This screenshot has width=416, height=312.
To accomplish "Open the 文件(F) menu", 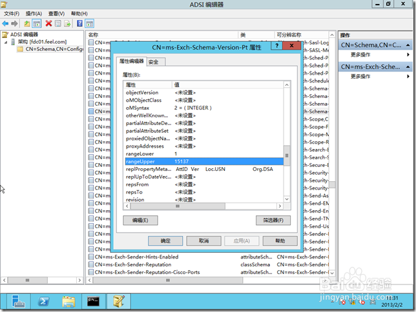I will coord(12,14).
